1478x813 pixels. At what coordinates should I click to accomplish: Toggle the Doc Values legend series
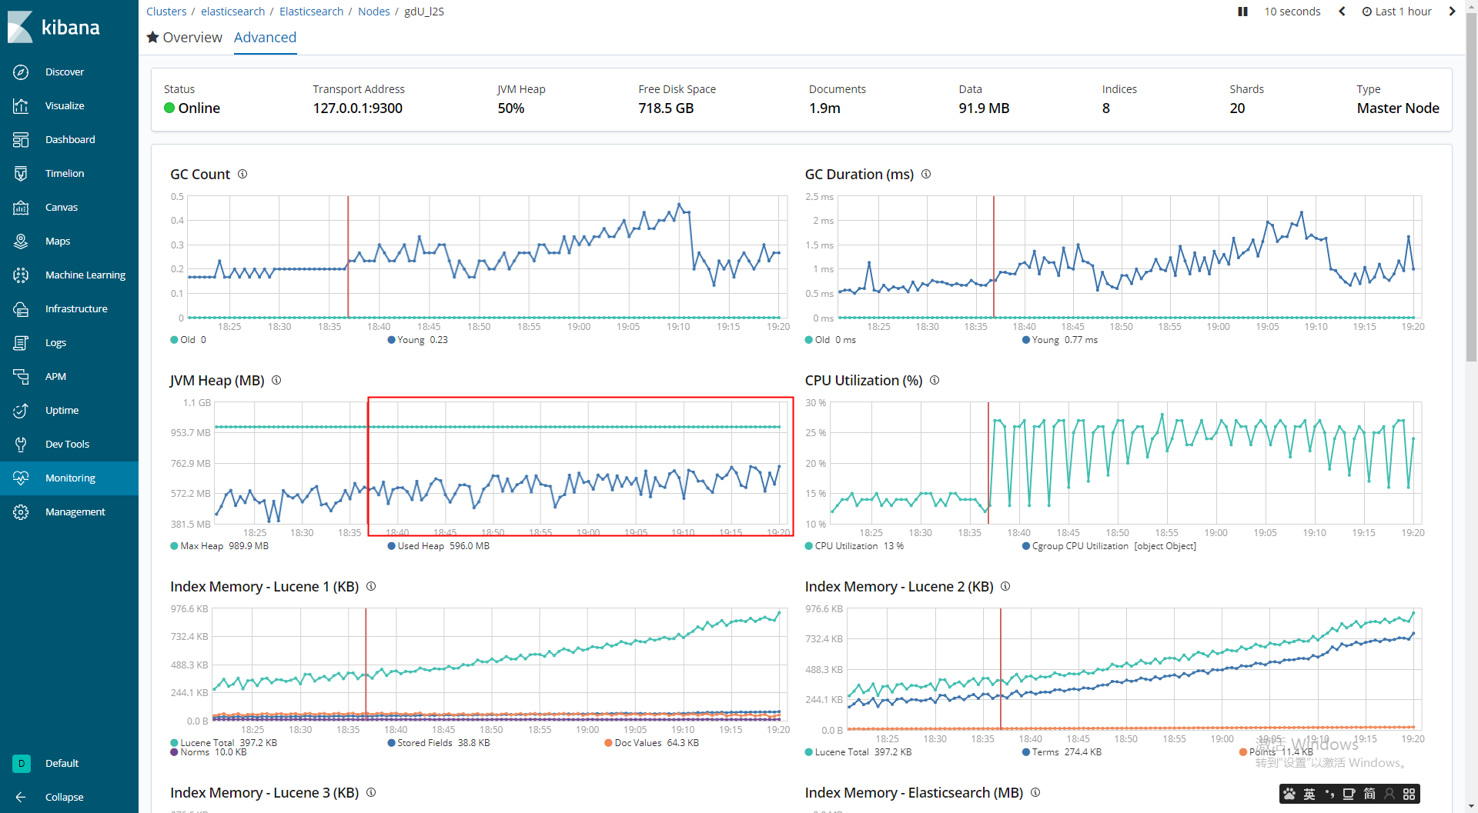point(652,743)
